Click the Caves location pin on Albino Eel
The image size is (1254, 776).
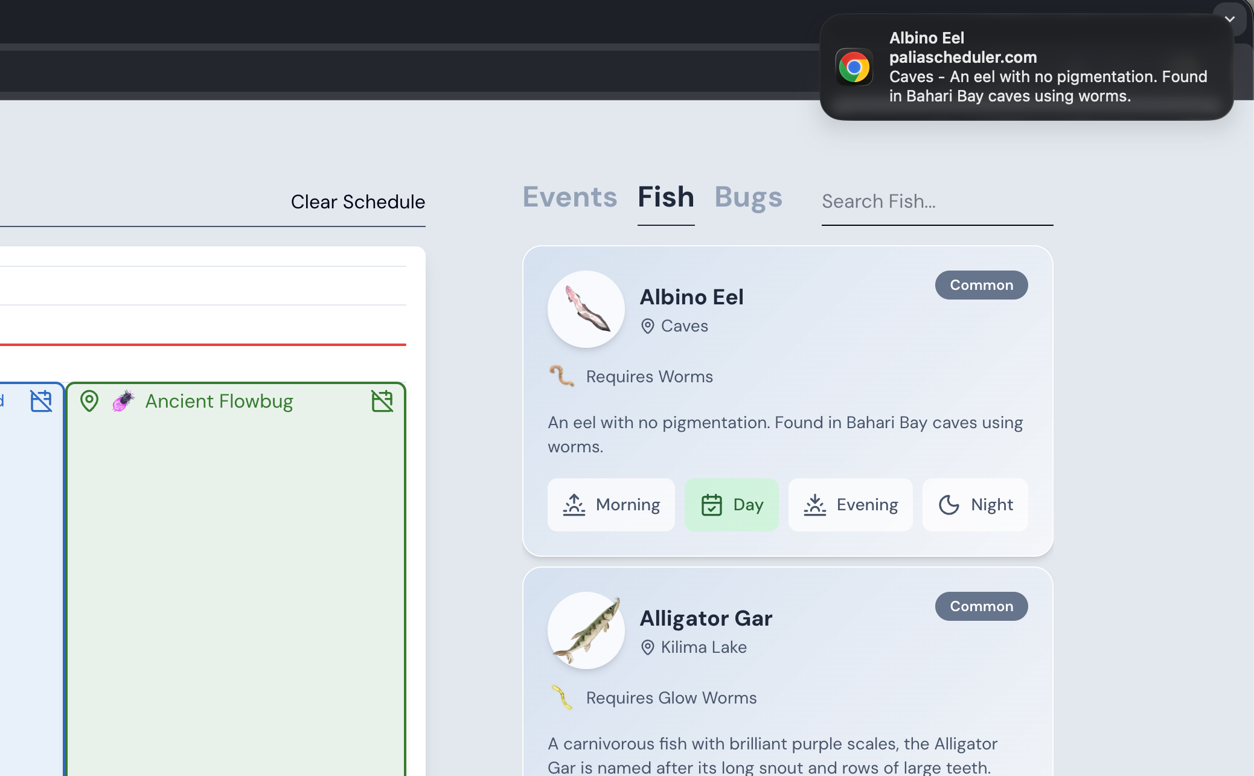pyautogui.click(x=647, y=325)
